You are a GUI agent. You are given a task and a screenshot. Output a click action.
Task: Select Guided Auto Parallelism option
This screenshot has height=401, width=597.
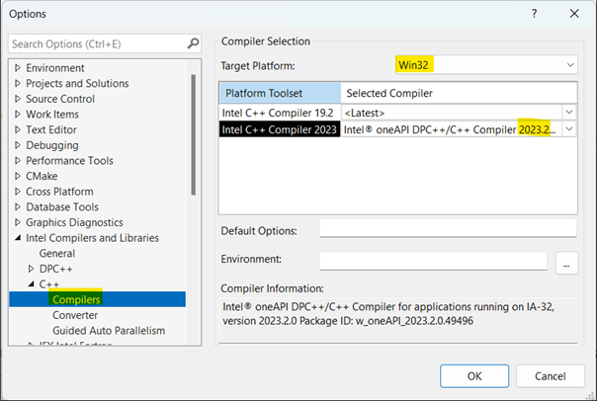[109, 331]
